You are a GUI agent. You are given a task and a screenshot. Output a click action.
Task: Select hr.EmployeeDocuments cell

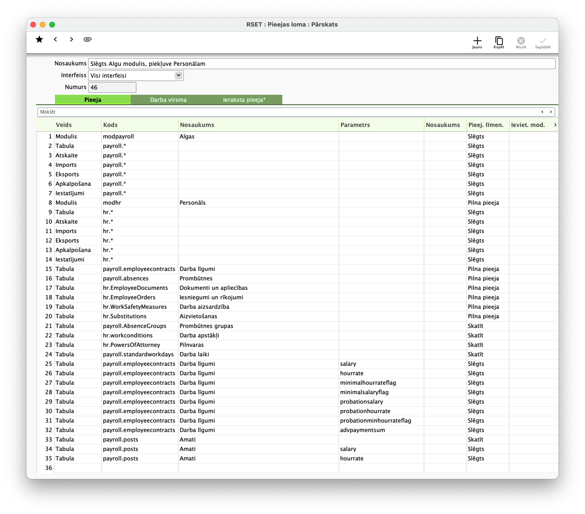pyautogui.click(x=140, y=288)
